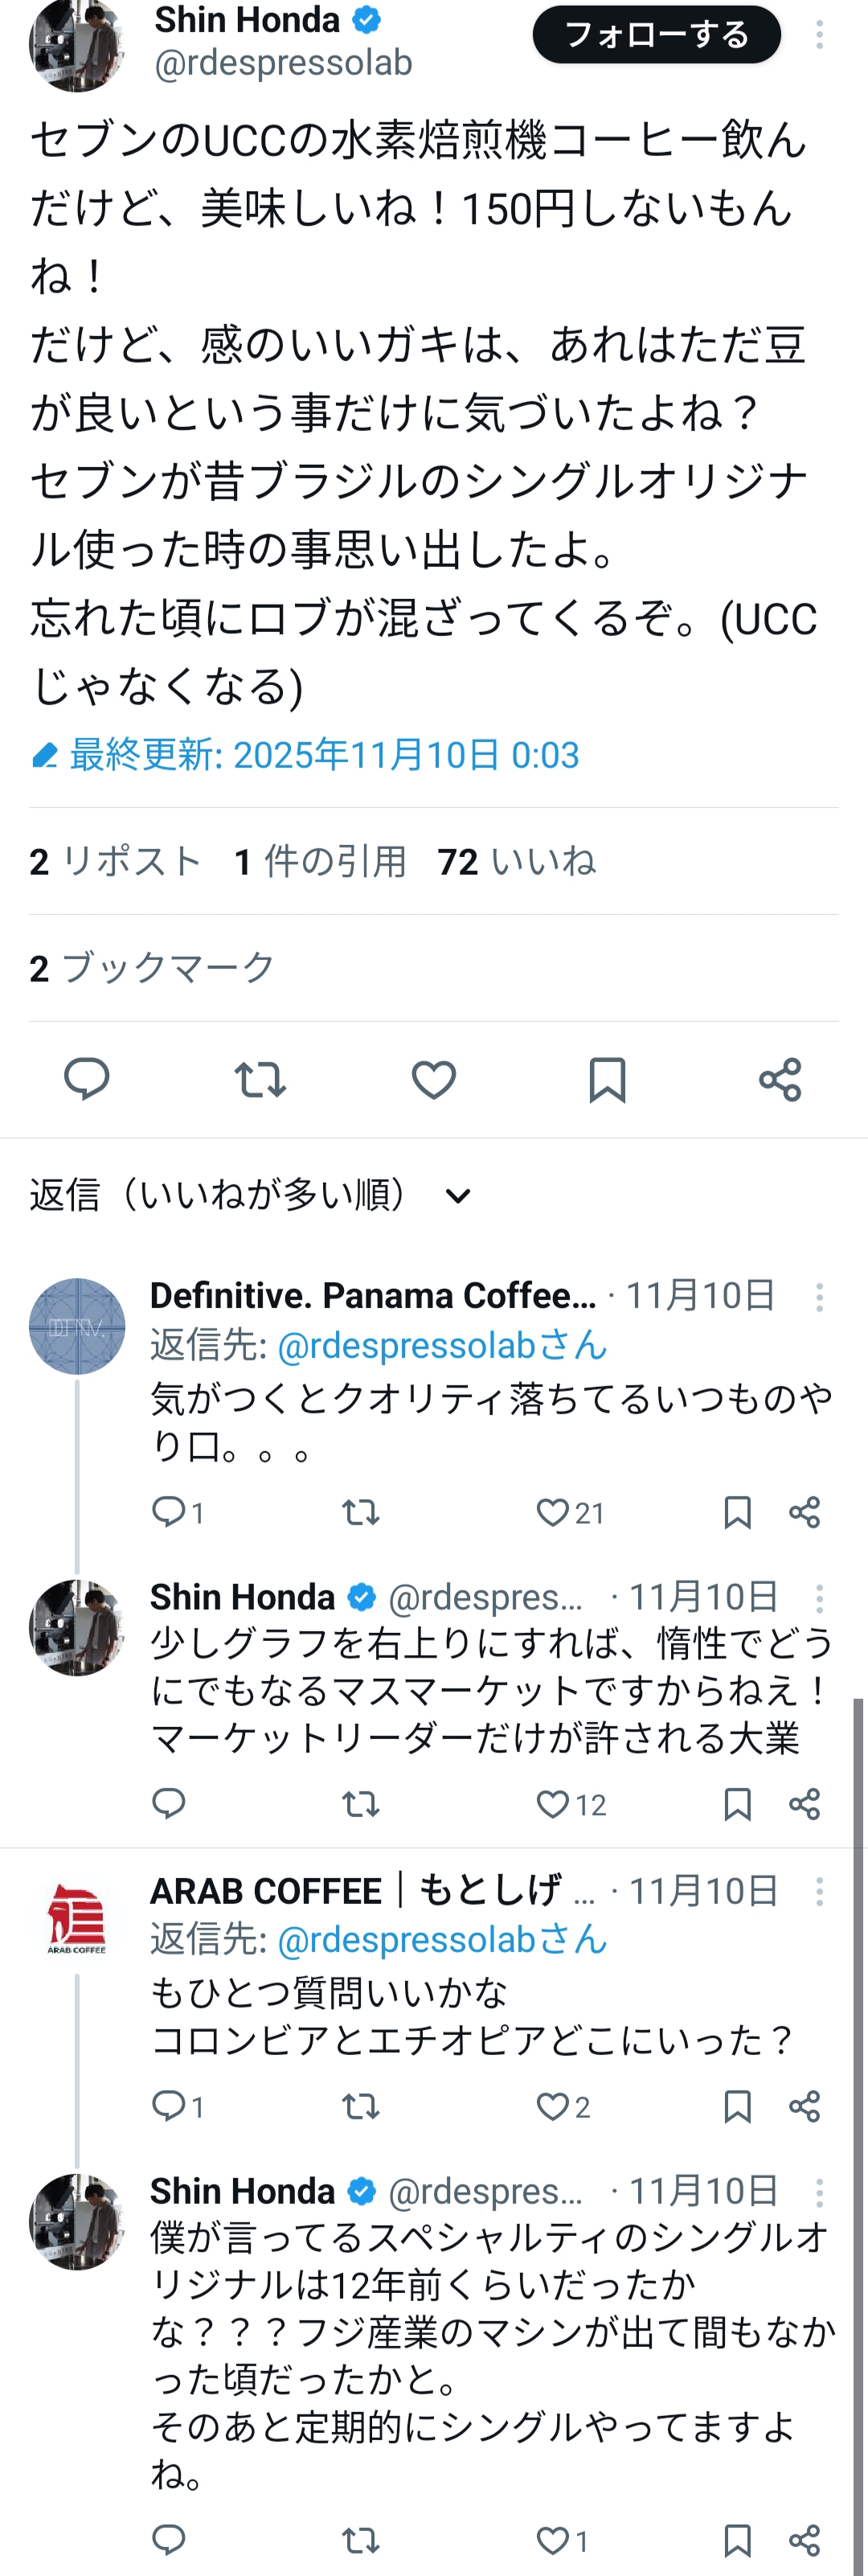This screenshot has height=2576, width=868.
Task: Reply to the main post
Action: coord(87,1080)
